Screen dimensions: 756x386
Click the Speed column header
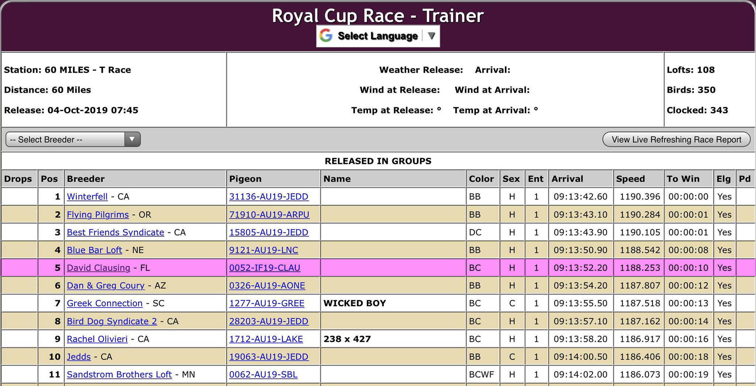(x=630, y=179)
